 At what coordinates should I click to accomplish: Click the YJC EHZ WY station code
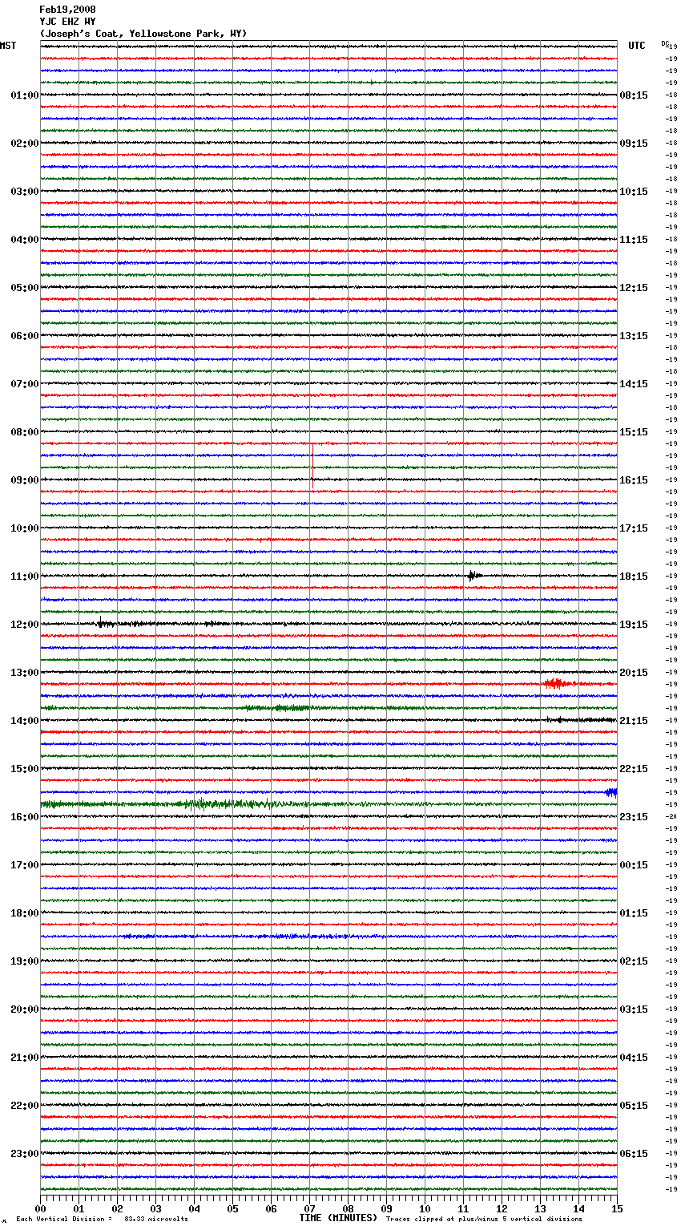67,22
